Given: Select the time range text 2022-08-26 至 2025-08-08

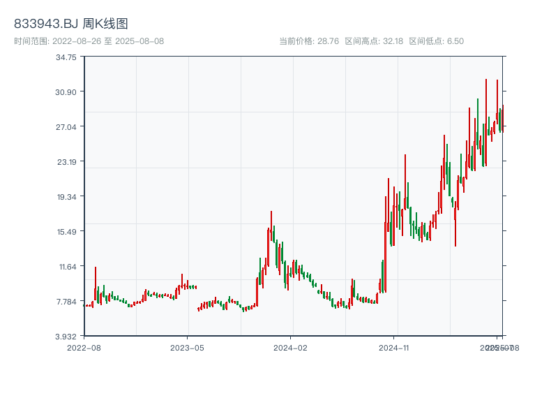Looking at the screenshot, I should point(108,41).
